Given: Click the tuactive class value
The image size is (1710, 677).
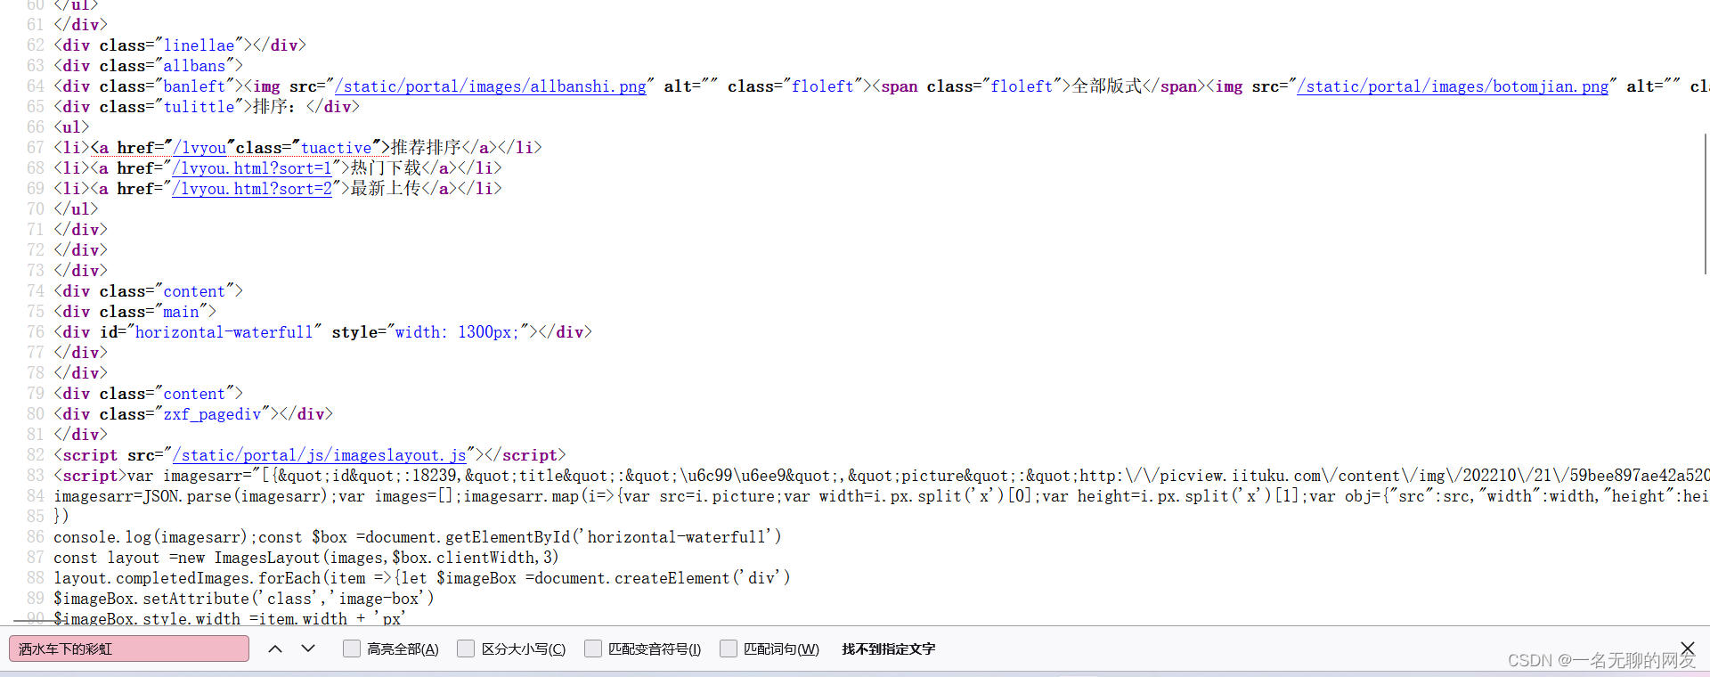Looking at the screenshot, I should tap(337, 148).
